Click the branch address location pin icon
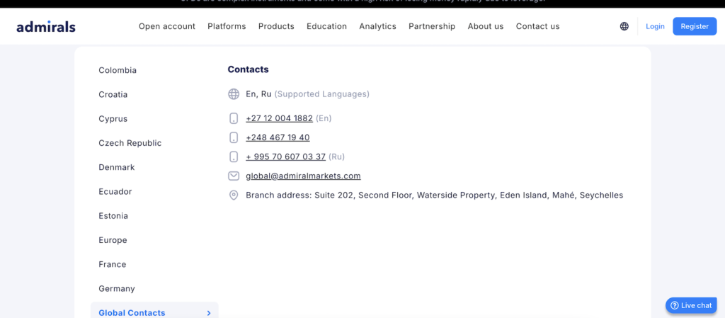Image resolution: width=725 pixels, height=318 pixels. pos(234,195)
